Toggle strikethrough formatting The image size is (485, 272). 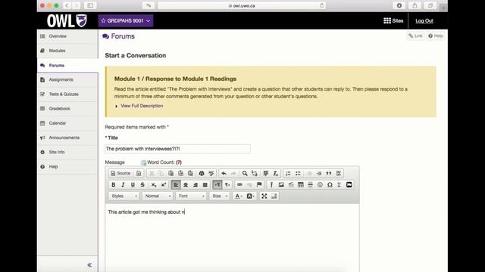click(142, 184)
